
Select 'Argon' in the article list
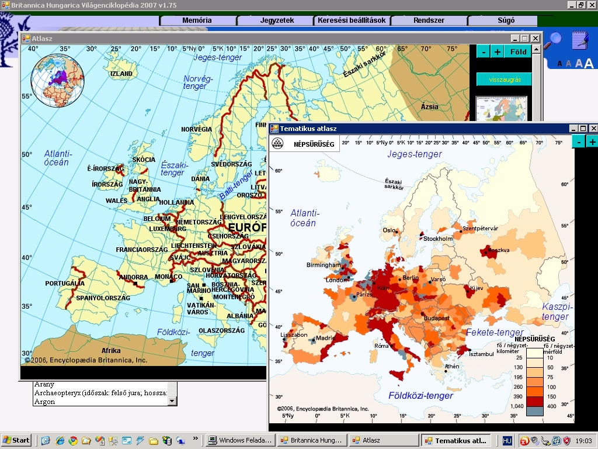44,402
